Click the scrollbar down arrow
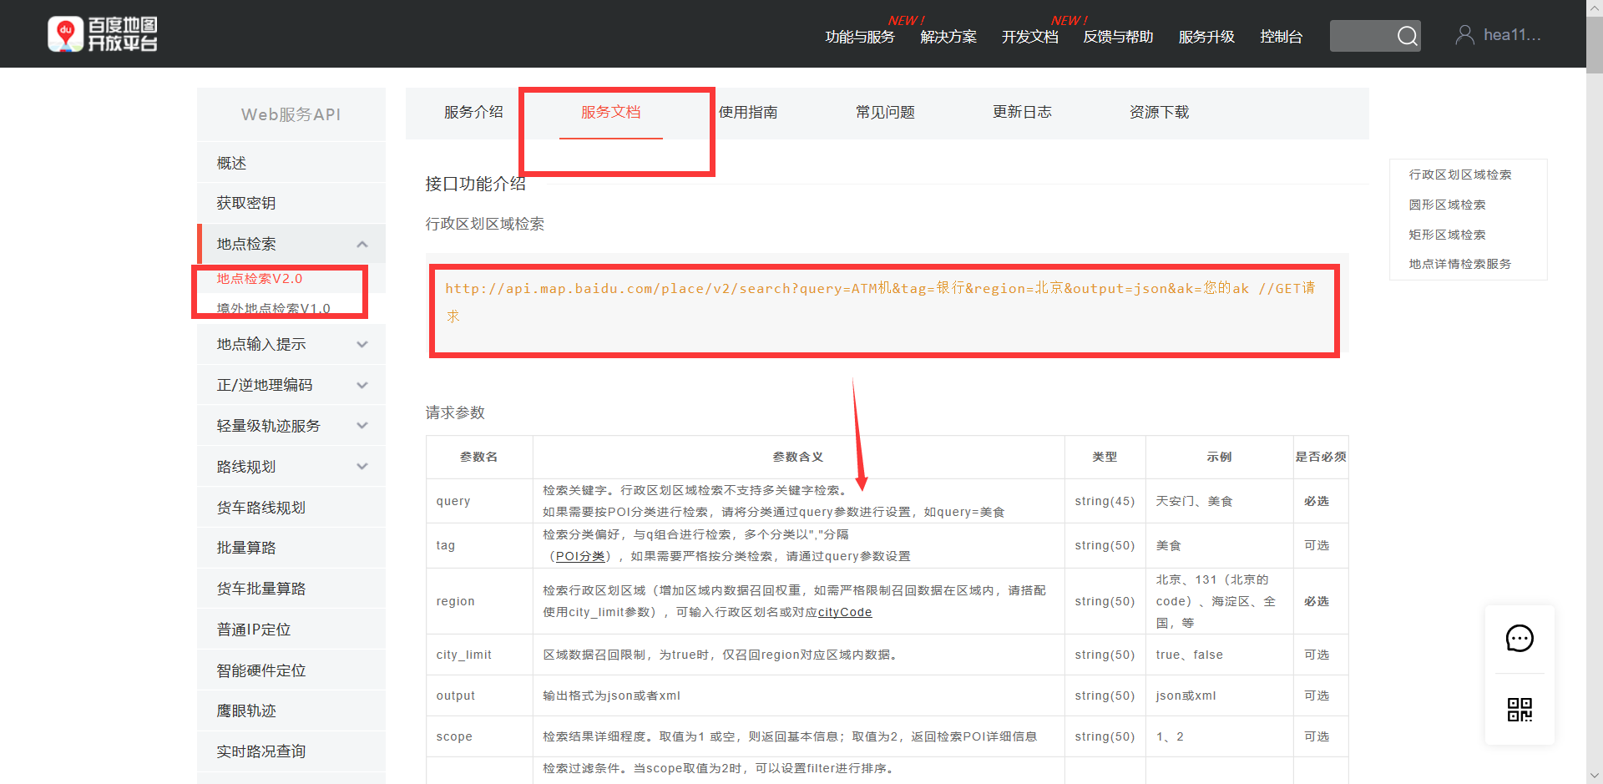This screenshot has width=1603, height=784. tap(1595, 776)
